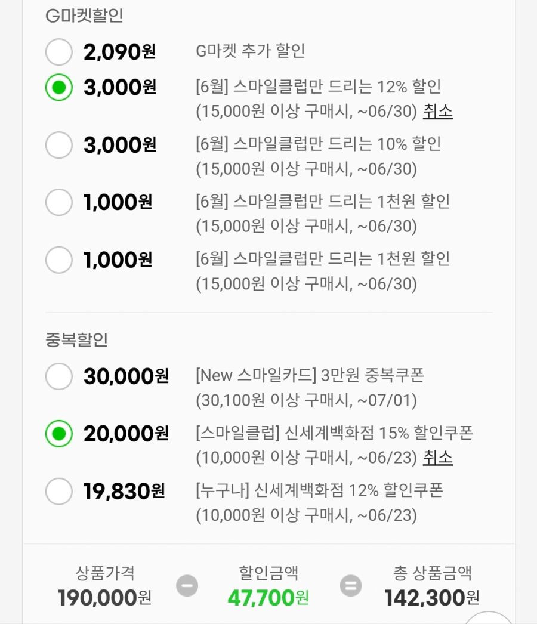Click the gray equals icon by 총 상품금액
This screenshot has height=624, width=537.
coord(351,585)
